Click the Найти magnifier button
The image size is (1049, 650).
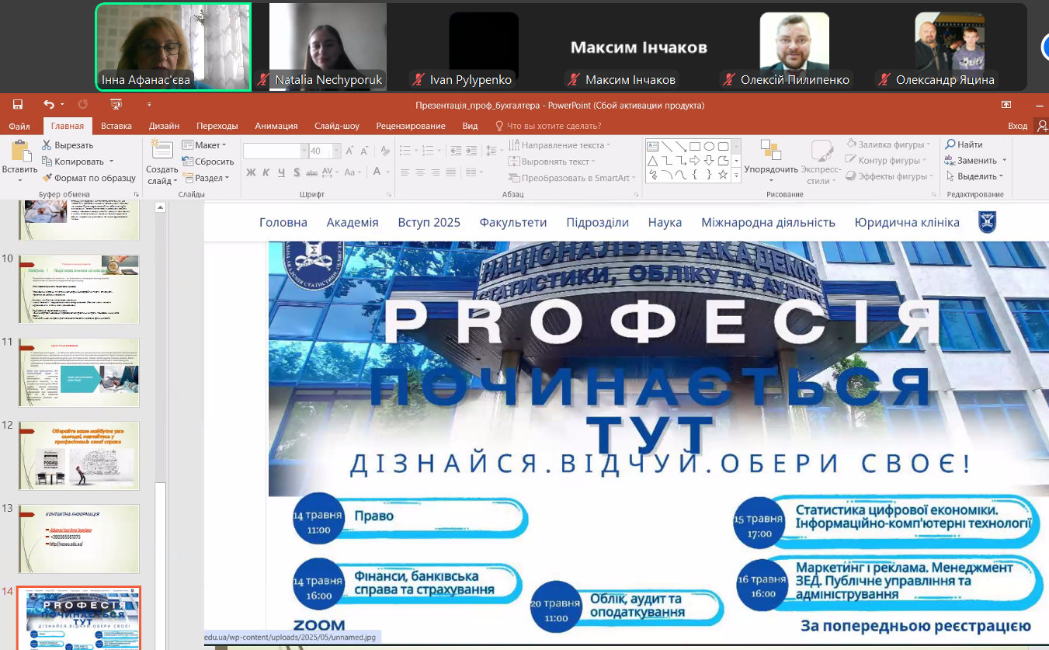tap(964, 144)
